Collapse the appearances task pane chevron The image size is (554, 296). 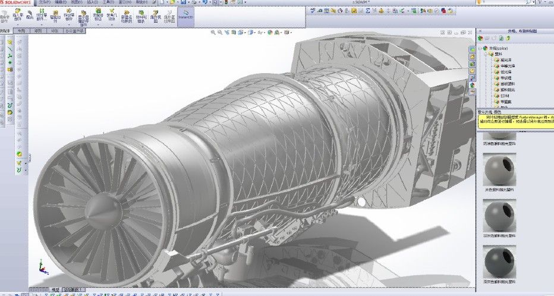click(x=480, y=31)
